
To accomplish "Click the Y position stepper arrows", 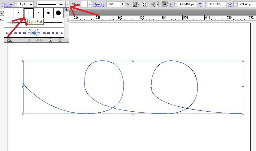I will 206,4.
